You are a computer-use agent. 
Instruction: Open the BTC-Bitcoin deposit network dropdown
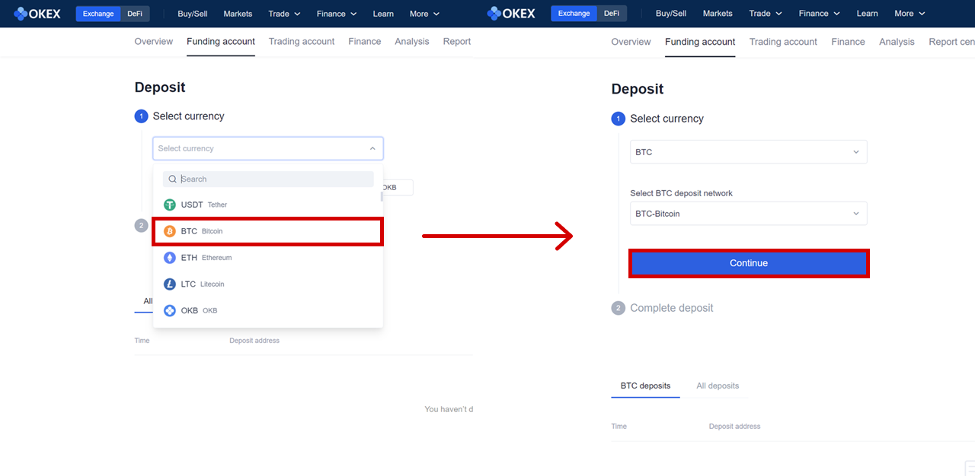pos(749,214)
